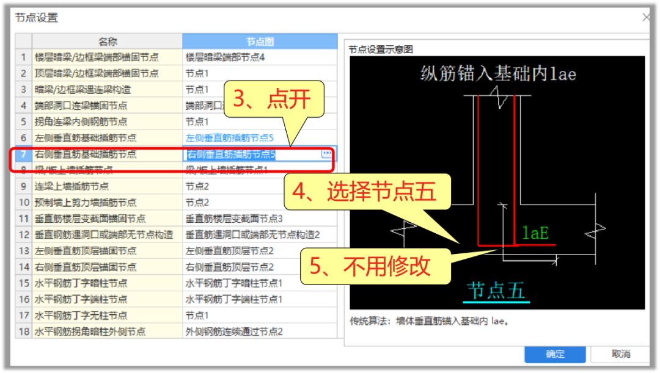Click the node preview diagram image
Screen dimensions: 660x373
pos(497,183)
